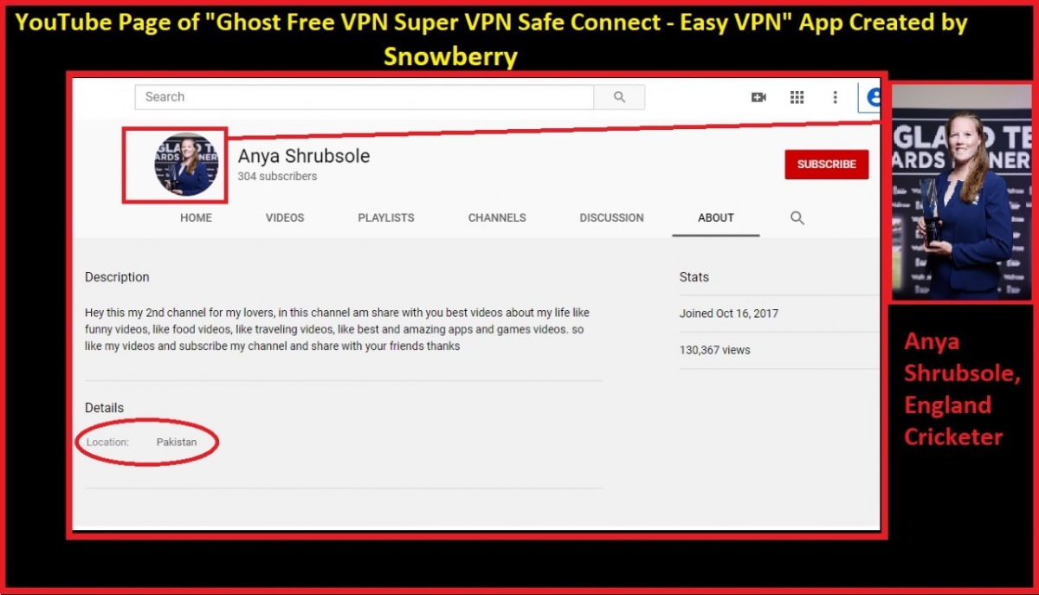Click the 130,367 views stat
This screenshot has width=1039, height=595.
(715, 351)
